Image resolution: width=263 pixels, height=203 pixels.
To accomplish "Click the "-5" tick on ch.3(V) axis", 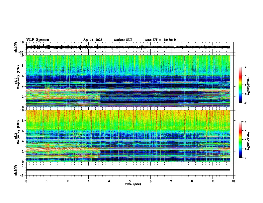I will point(22,175).
